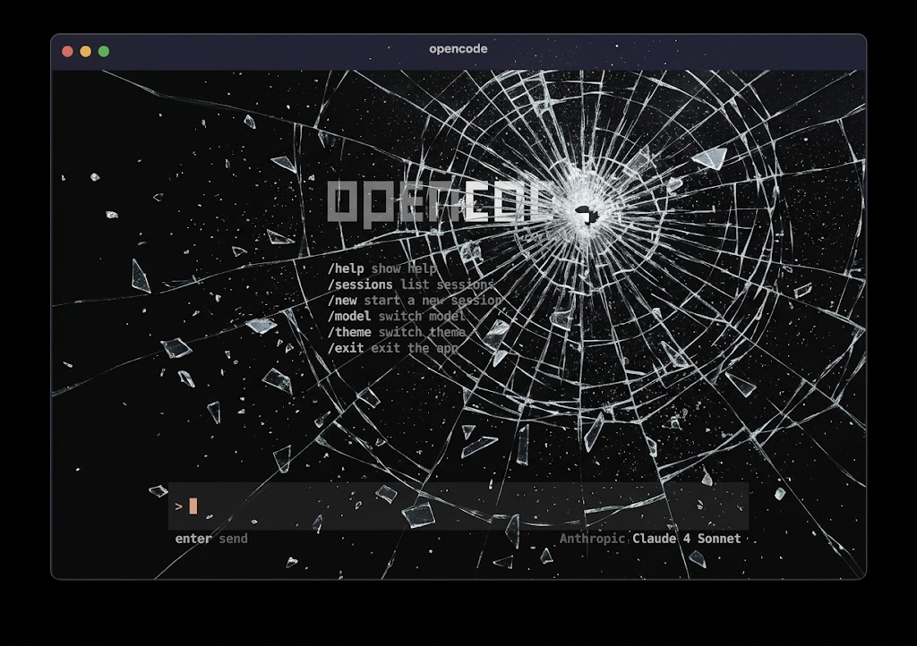Click the 'opencode' window title
This screenshot has height=646, width=917.
pos(458,49)
